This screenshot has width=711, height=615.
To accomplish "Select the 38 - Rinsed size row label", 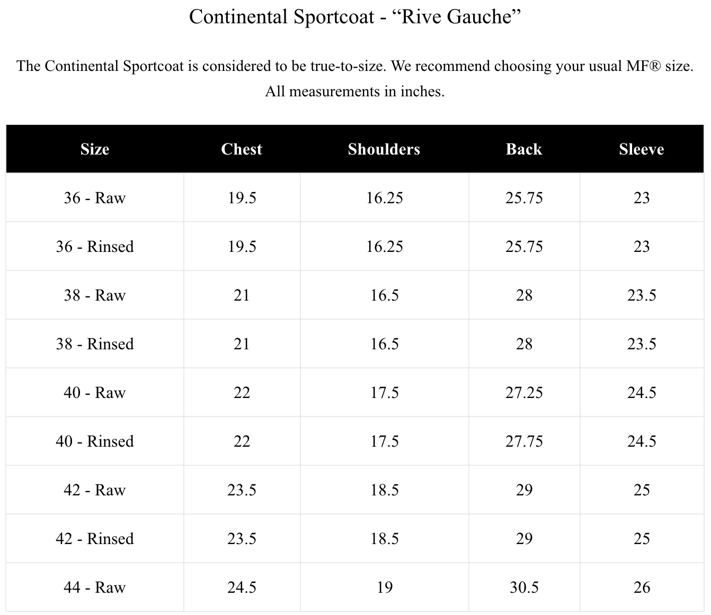I will click(95, 344).
